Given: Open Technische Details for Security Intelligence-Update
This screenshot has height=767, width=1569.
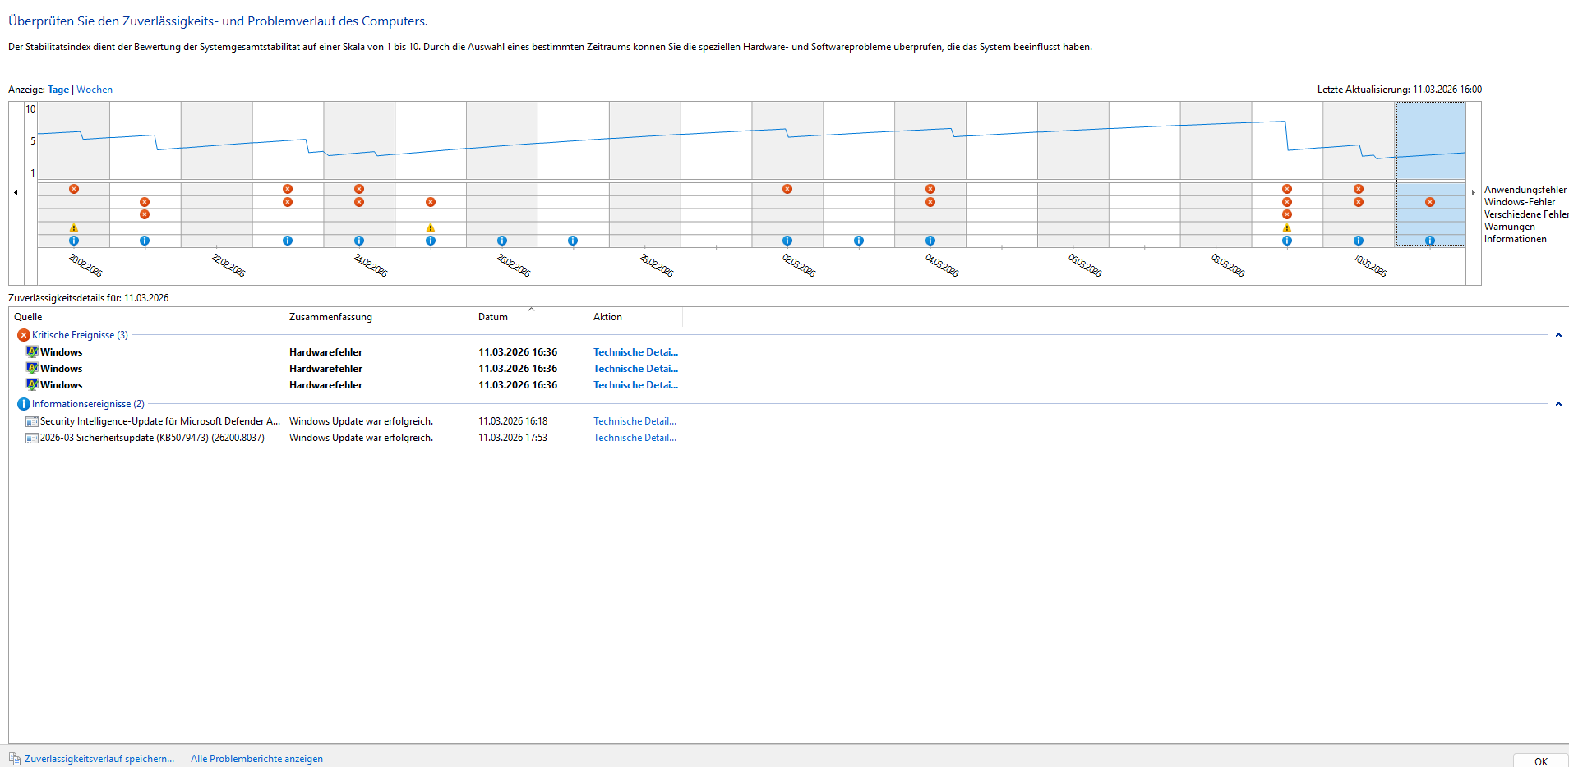Looking at the screenshot, I should click(x=635, y=421).
